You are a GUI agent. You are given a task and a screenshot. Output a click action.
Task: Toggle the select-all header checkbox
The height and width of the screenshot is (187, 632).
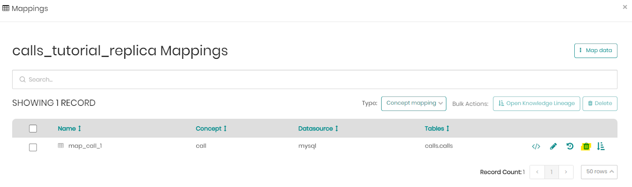click(33, 129)
